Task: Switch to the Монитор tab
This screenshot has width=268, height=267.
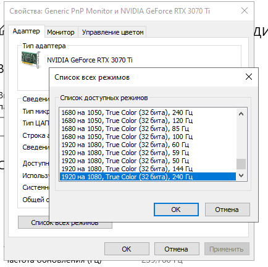Action: pos(61,32)
